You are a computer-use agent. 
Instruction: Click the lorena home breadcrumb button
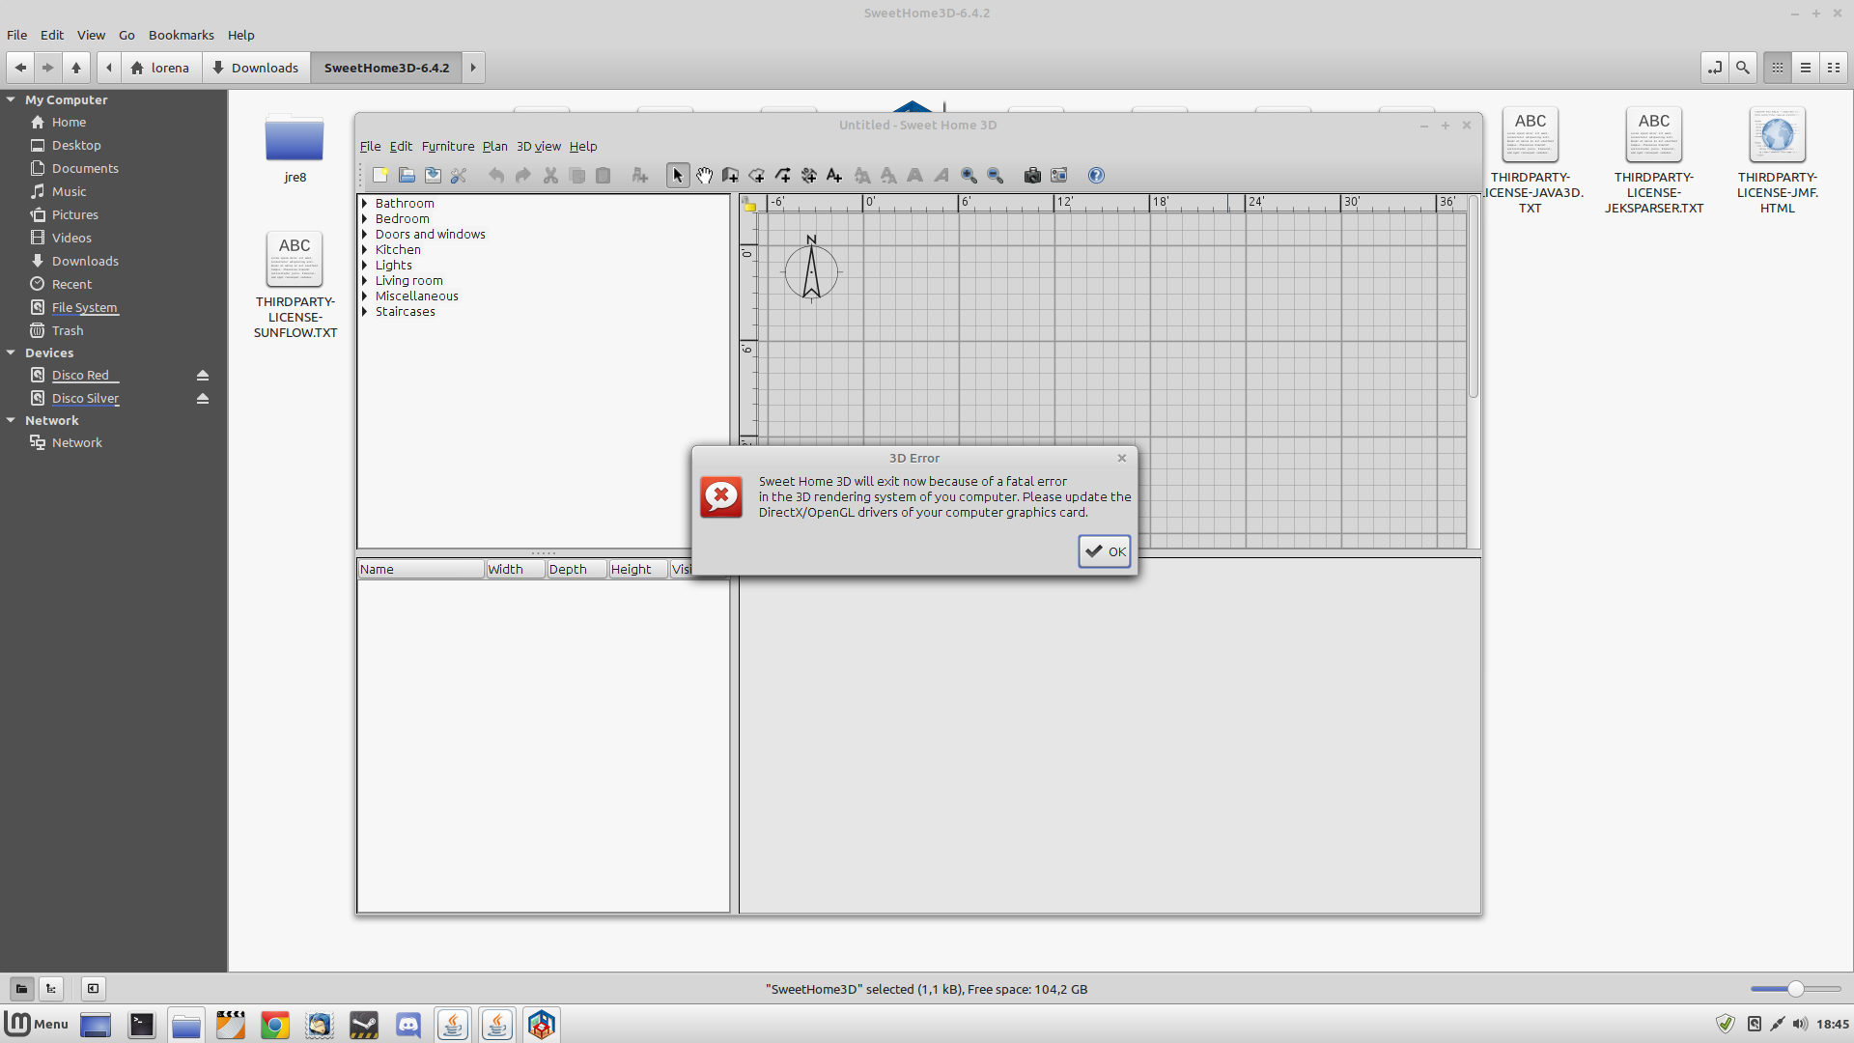pos(161,68)
